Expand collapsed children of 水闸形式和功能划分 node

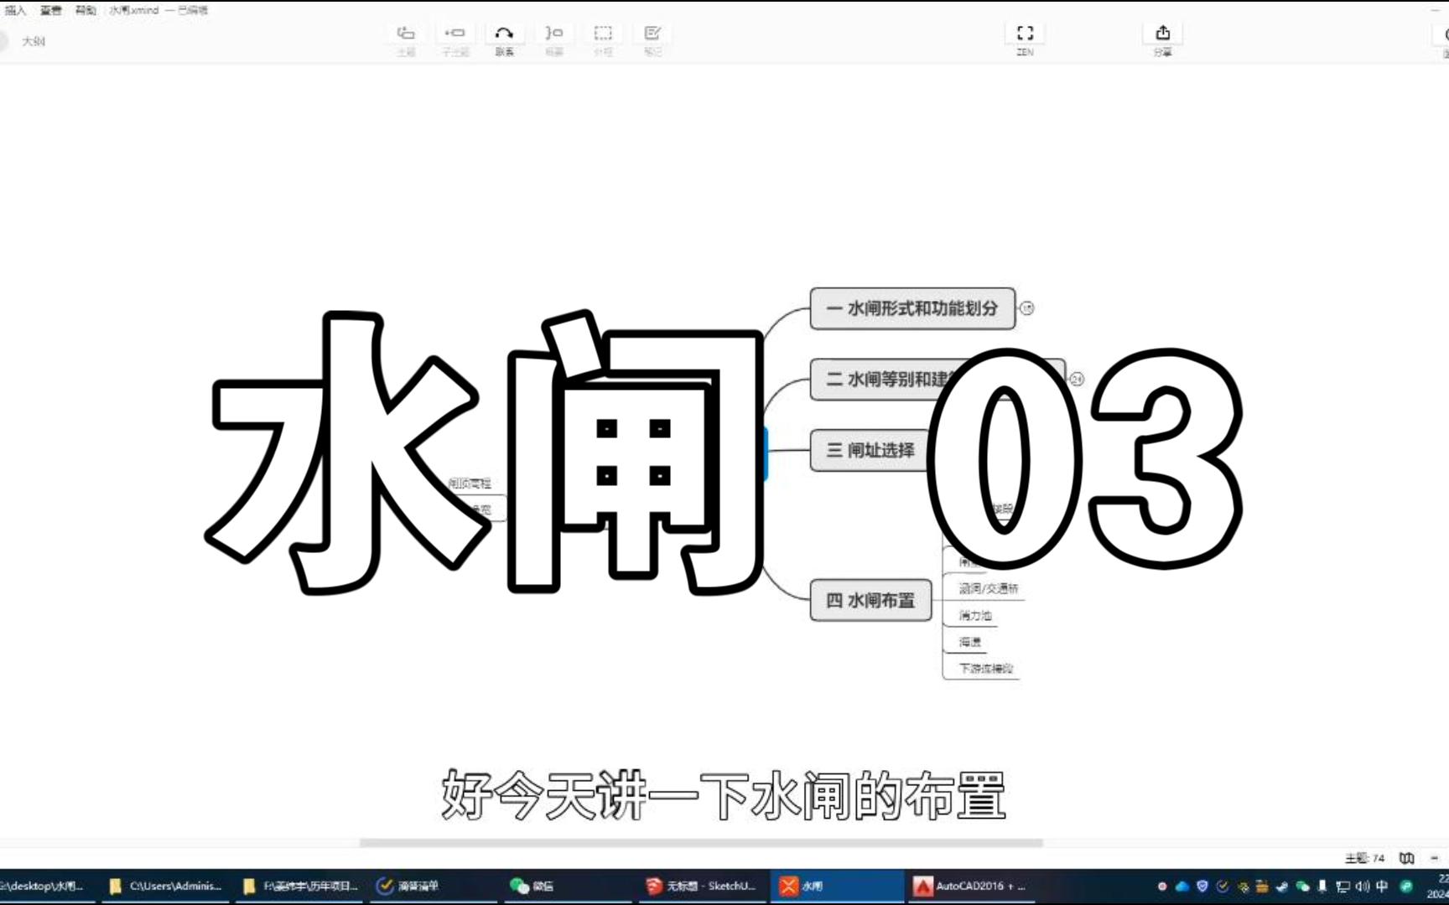1026,308
